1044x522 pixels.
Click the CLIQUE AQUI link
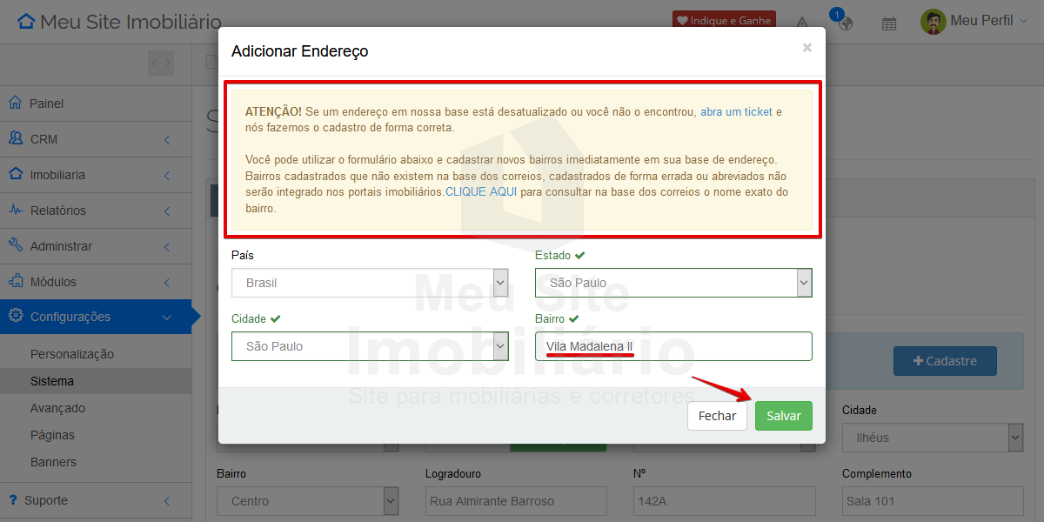point(481,191)
